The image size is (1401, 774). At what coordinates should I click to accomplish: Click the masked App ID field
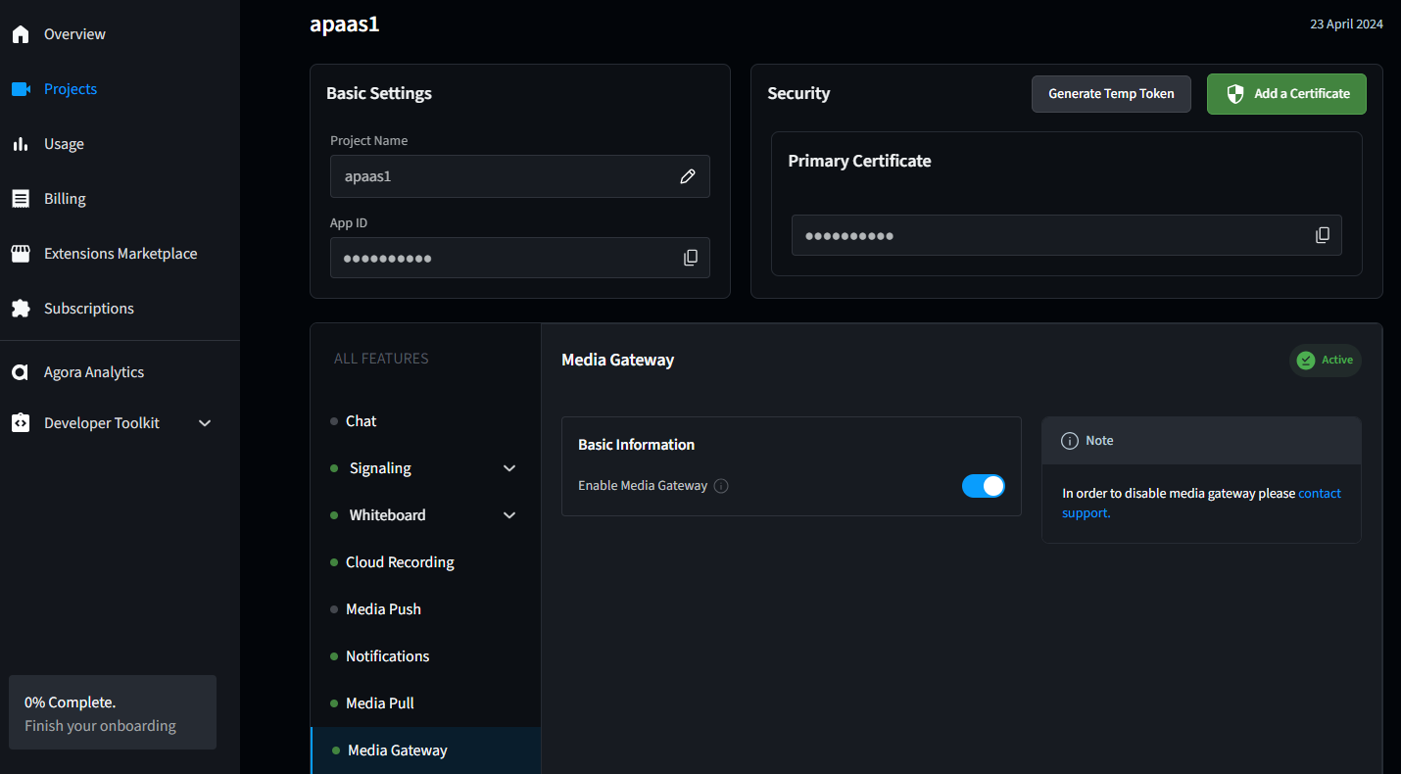[x=520, y=258]
